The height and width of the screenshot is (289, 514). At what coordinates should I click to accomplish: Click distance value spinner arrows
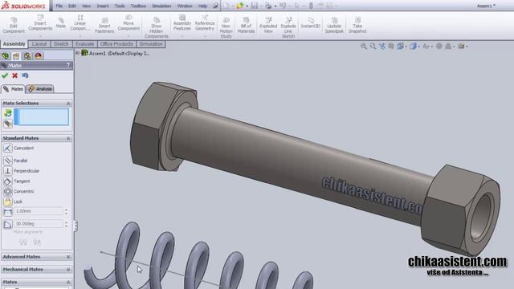pos(66,212)
